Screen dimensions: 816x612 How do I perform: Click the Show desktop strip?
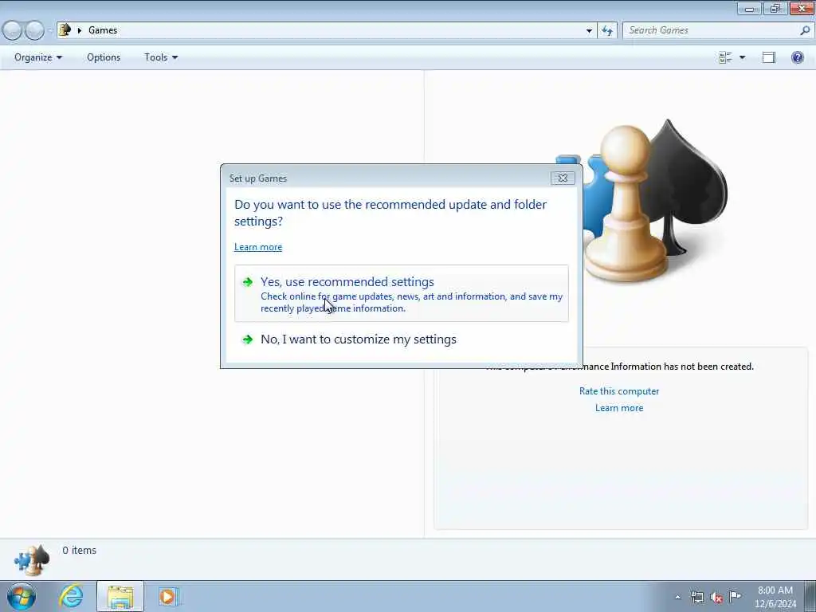point(810,596)
